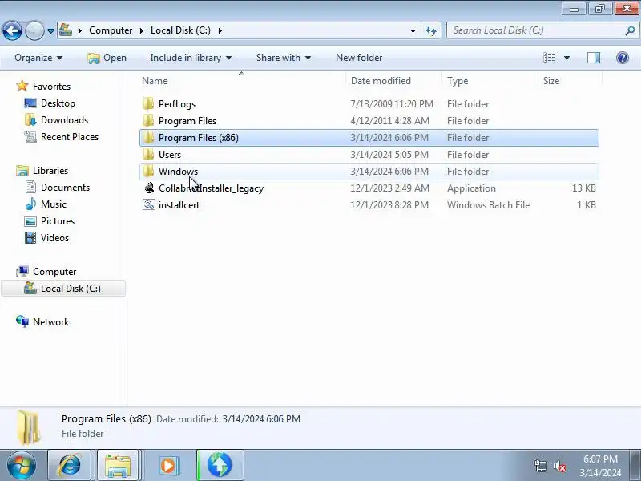
Task: Open the Videos library
Action: (x=54, y=237)
